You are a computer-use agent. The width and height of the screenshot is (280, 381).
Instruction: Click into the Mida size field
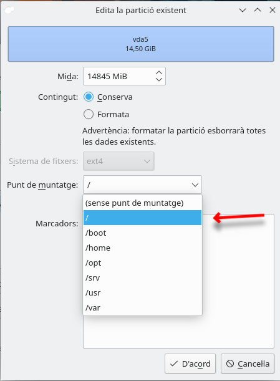pos(119,76)
